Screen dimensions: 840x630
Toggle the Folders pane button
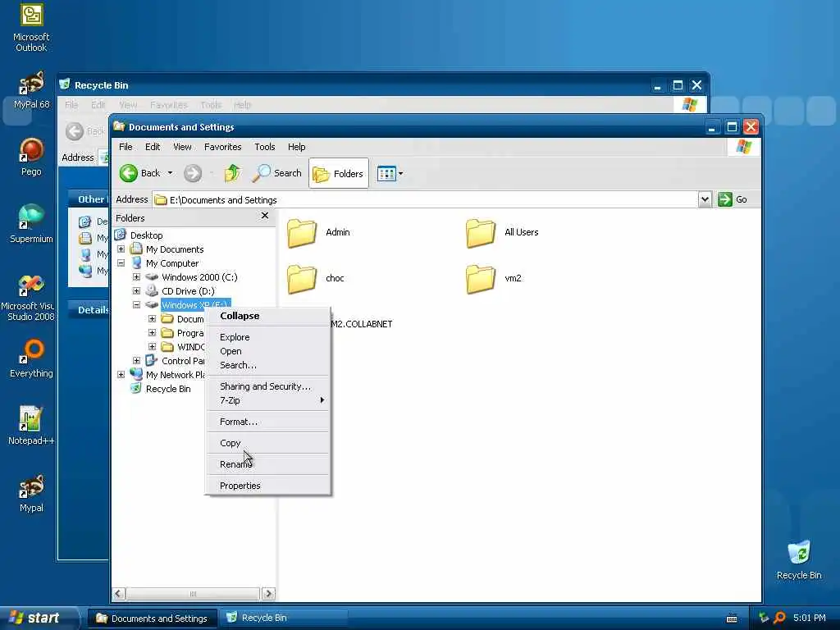coord(339,173)
